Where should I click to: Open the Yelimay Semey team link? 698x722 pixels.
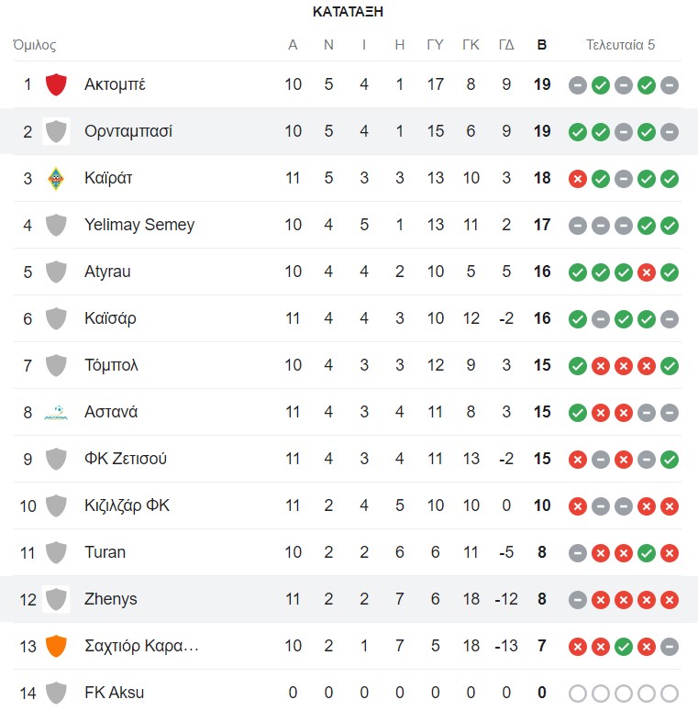tap(139, 225)
